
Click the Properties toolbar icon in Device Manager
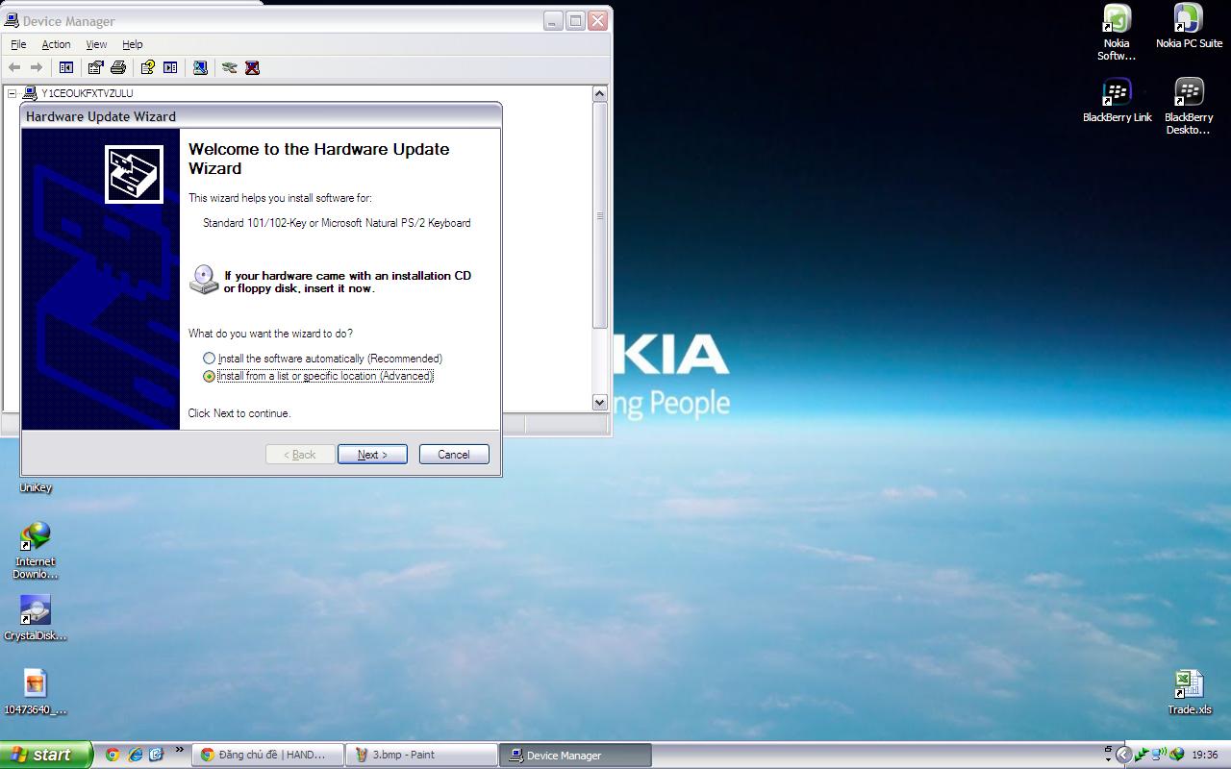(x=95, y=67)
